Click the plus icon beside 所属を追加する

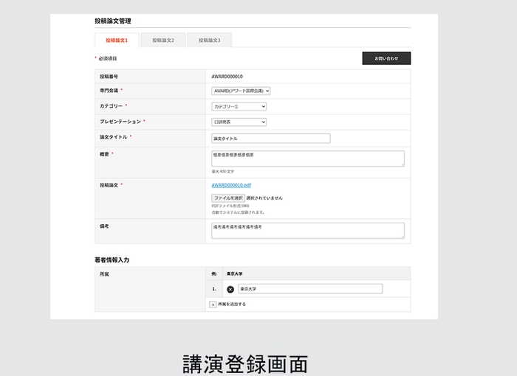tap(213, 304)
